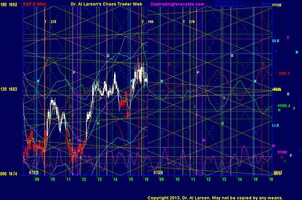Viewport: 302px width, 200px height.
Task: Click the "15" hour label of the 07/25 session
Action: coord(131,179)
